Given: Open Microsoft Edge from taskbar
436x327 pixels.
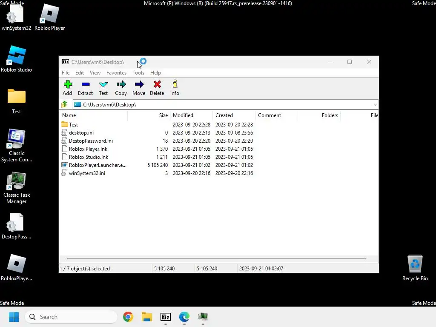Looking at the screenshot, I should (184, 317).
